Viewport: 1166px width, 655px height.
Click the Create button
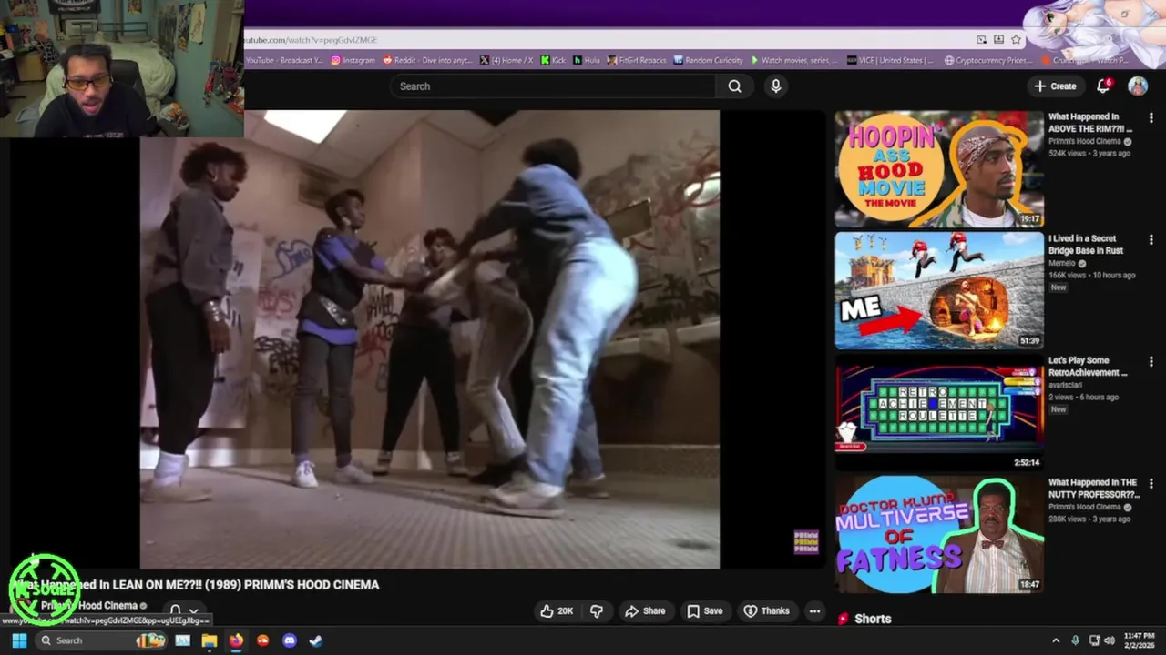(1055, 86)
